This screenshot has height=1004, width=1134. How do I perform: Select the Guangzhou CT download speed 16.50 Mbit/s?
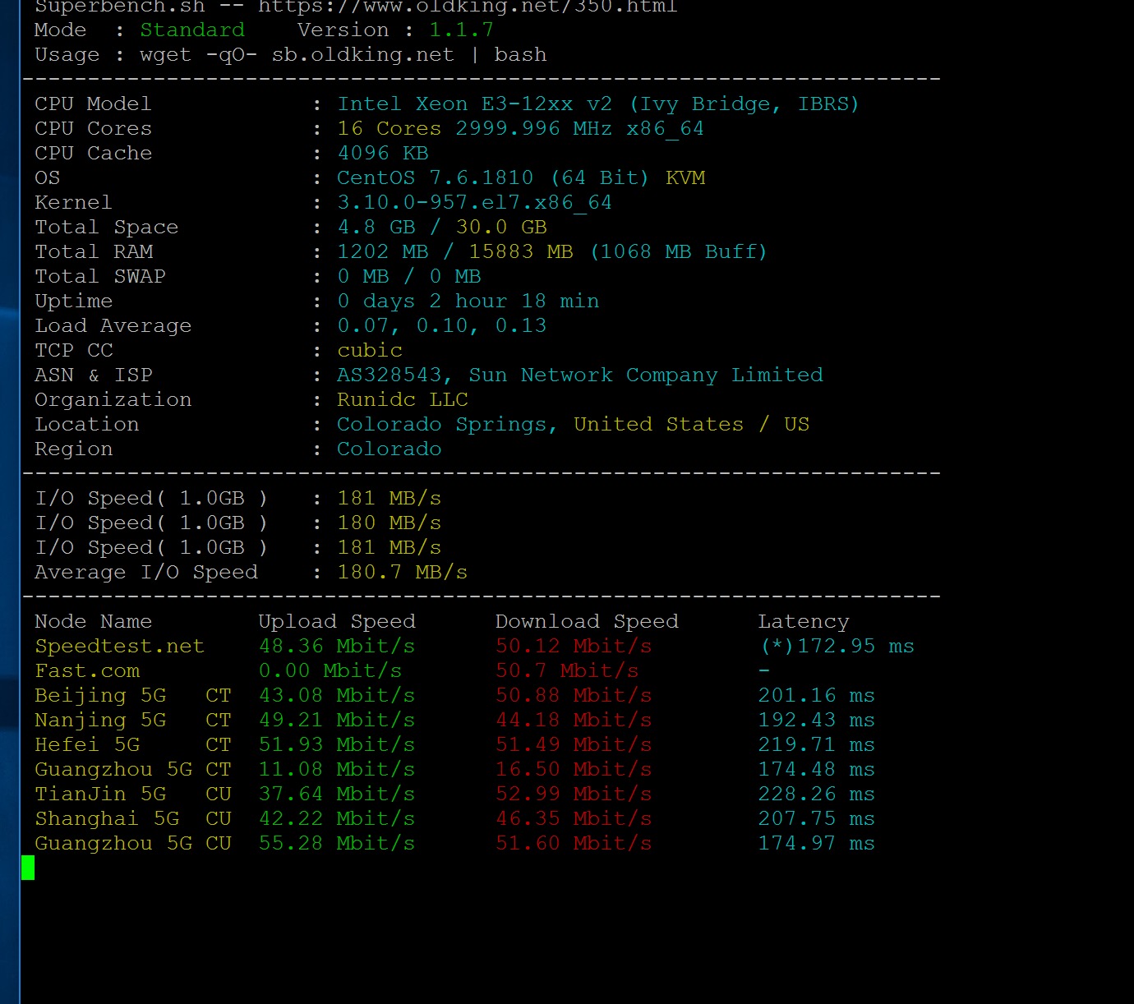point(574,770)
